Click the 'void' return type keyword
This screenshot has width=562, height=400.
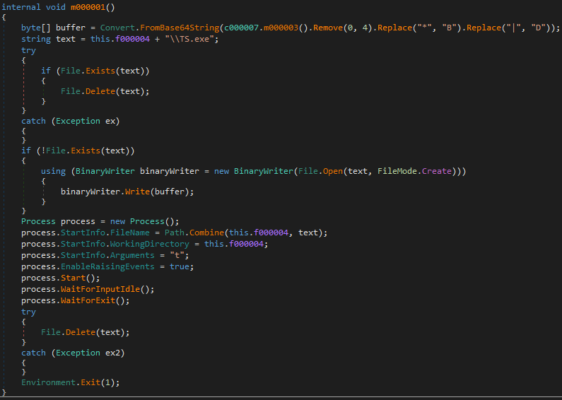(x=56, y=7)
